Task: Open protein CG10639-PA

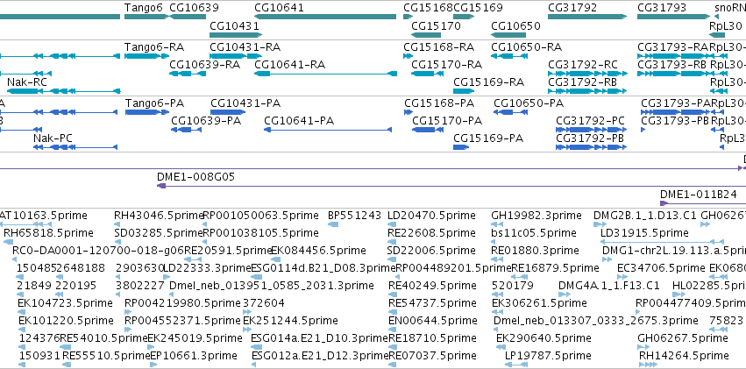Action: tap(206, 121)
